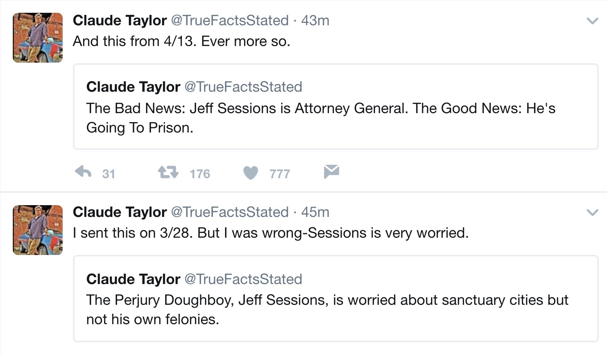607x356 pixels.
Task: Open the 45m tweet's chevron menu
Action: click(x=592, y=212)
